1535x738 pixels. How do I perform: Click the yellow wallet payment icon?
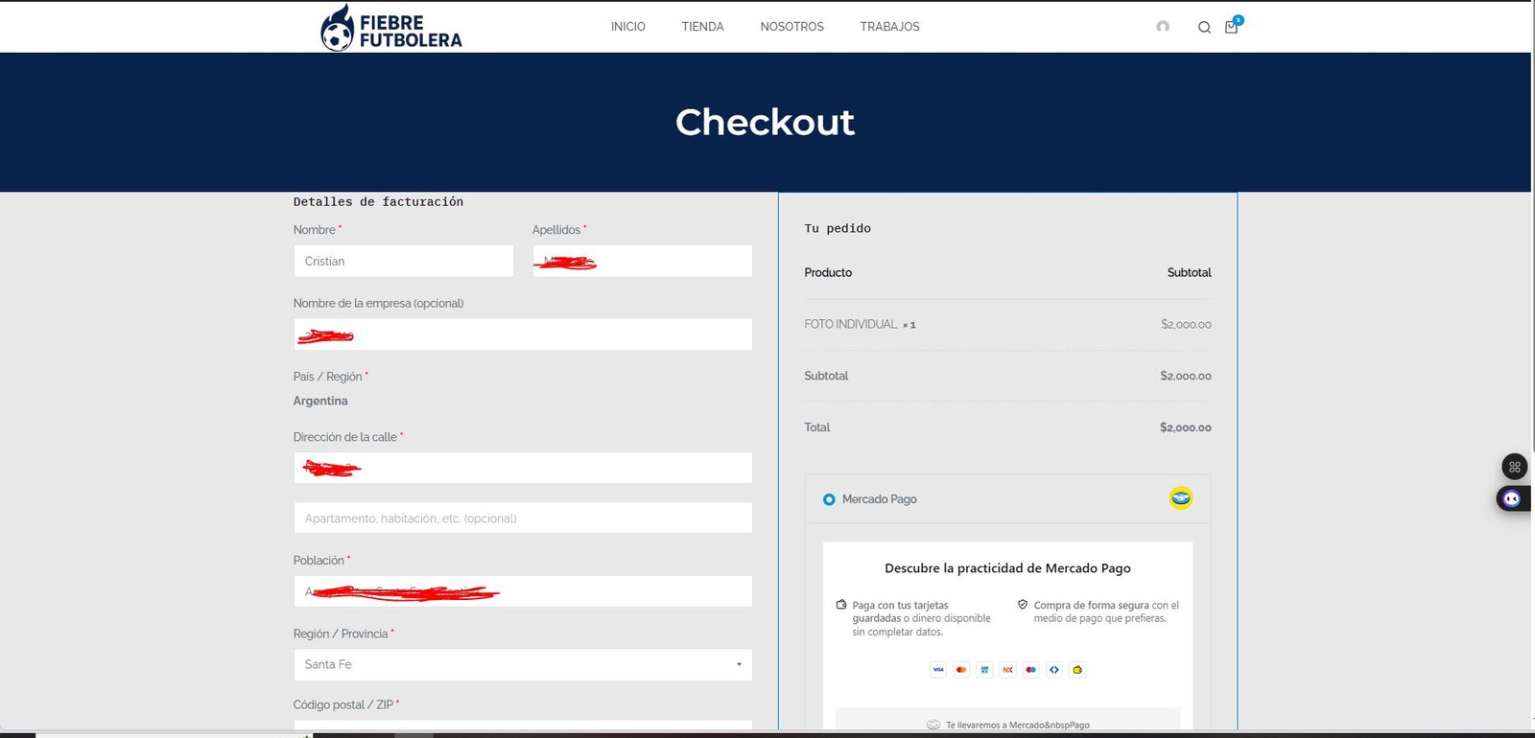coord(1077,670)
